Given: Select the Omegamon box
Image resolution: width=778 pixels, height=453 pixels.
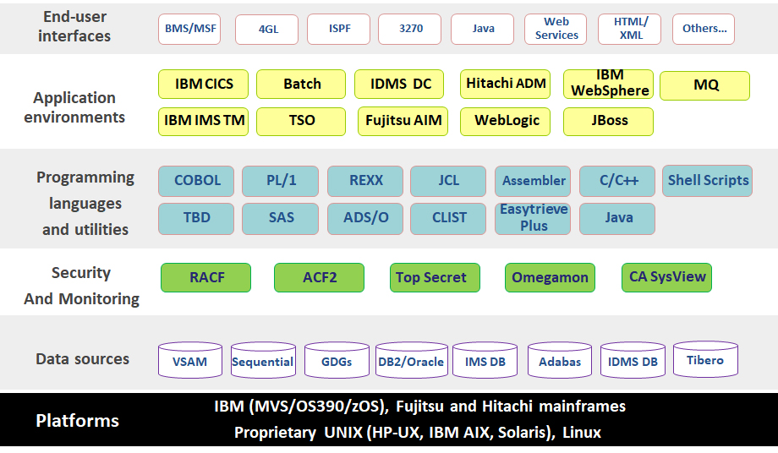Looking at the screenshot, I should pyautogui.click(x=550, y=277).
